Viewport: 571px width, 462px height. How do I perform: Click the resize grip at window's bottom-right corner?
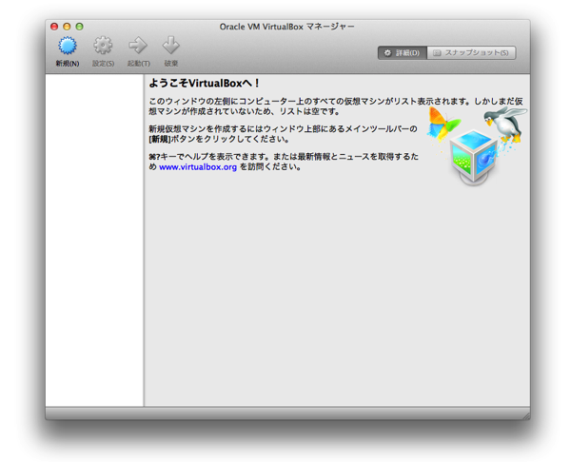(524, 414)
